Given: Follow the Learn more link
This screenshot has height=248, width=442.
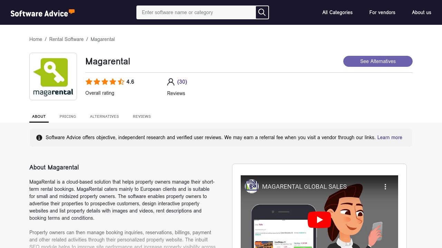Looking at the screenshot, I should (x=390, y=137).
